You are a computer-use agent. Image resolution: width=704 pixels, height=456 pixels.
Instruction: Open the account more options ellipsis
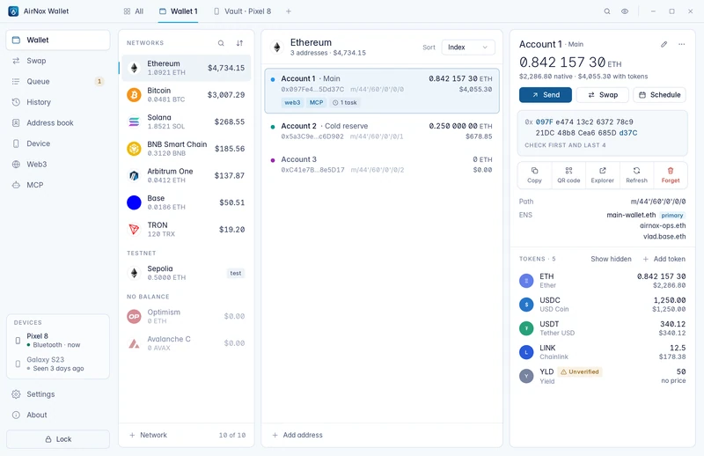point(681,44)
